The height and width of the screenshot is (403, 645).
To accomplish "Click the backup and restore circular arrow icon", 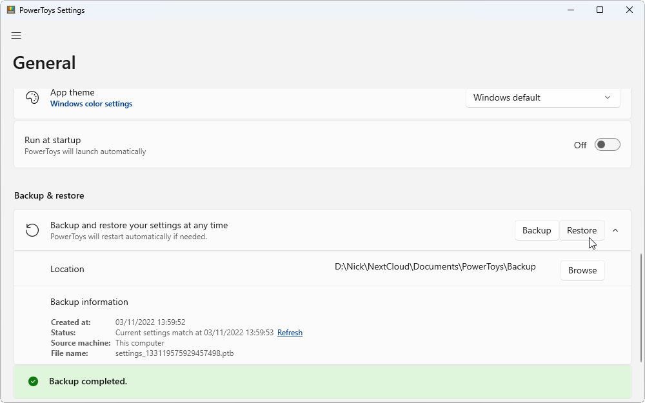I will pyautogui.click(x=32, y=230).
